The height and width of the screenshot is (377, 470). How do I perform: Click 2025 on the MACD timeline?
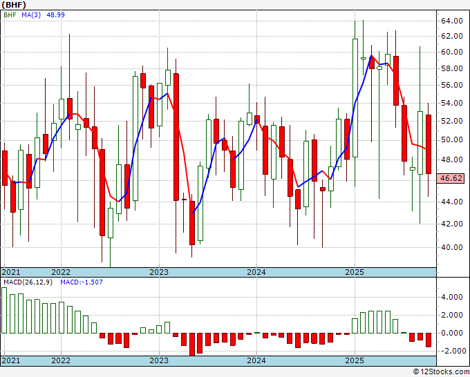point(355,360)
